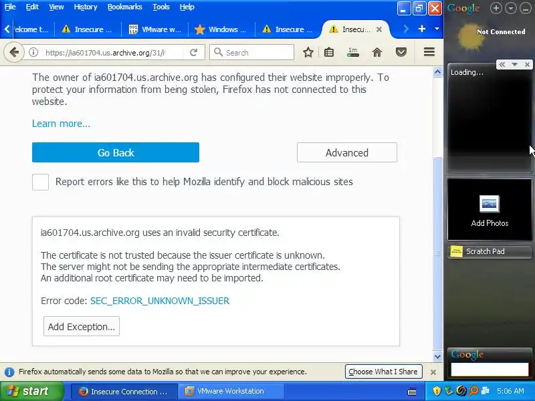Click the keyboard icon in the taskbar
Image resolution: width=535 pixels, height=401 pixels.
[412, 392]
